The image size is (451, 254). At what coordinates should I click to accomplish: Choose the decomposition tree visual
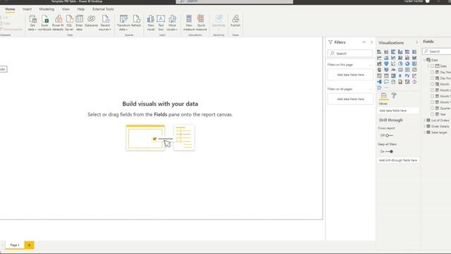tap(379, 82)
